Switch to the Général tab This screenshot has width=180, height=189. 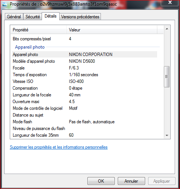14,17
